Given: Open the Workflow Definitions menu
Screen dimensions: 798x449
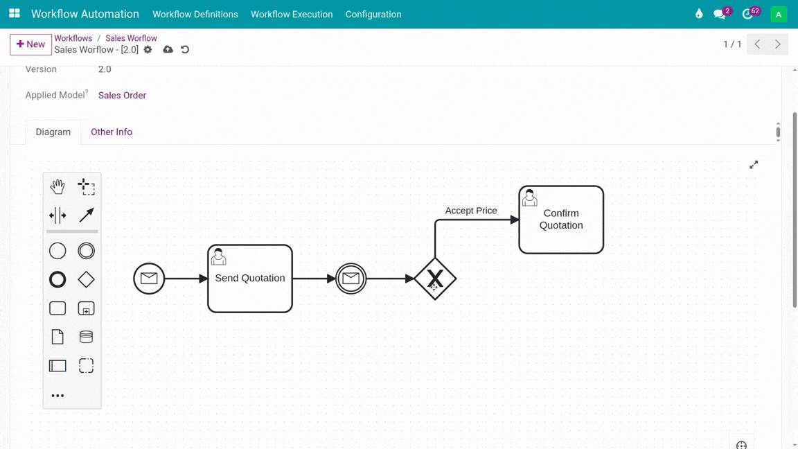Looking at the screenshot, I should (195, 15).
